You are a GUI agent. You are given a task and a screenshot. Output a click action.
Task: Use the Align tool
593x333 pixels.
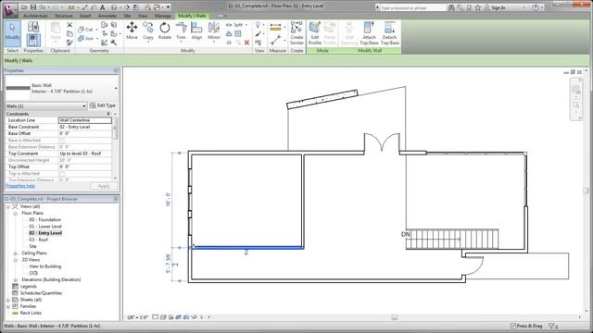pyautogui.click(x=196, y=31)
